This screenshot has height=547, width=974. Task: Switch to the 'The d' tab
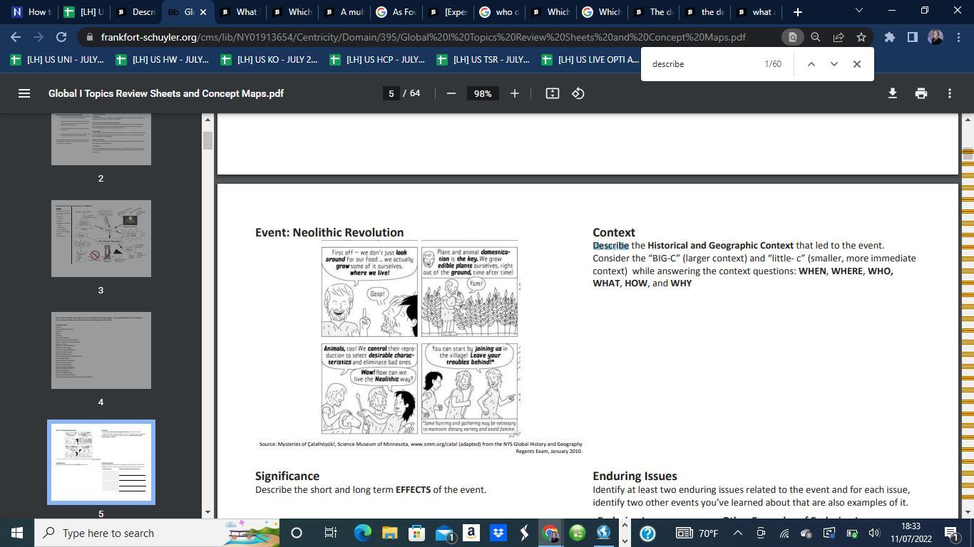pyautogui.click(x=654, y=11)
